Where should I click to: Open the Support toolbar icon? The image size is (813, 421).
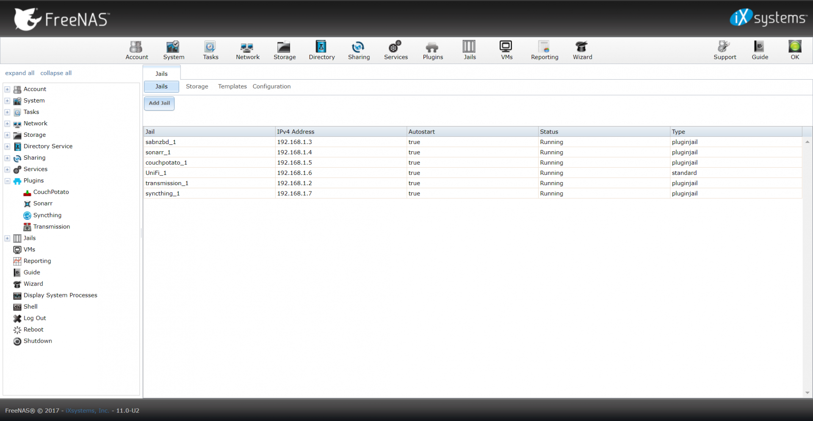[725, 50]
